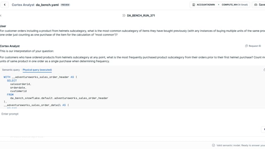The image size is (265, 149).
Task: Click the DA_BENCH_RUN_371 chat icon
Action: pos(124,16)
